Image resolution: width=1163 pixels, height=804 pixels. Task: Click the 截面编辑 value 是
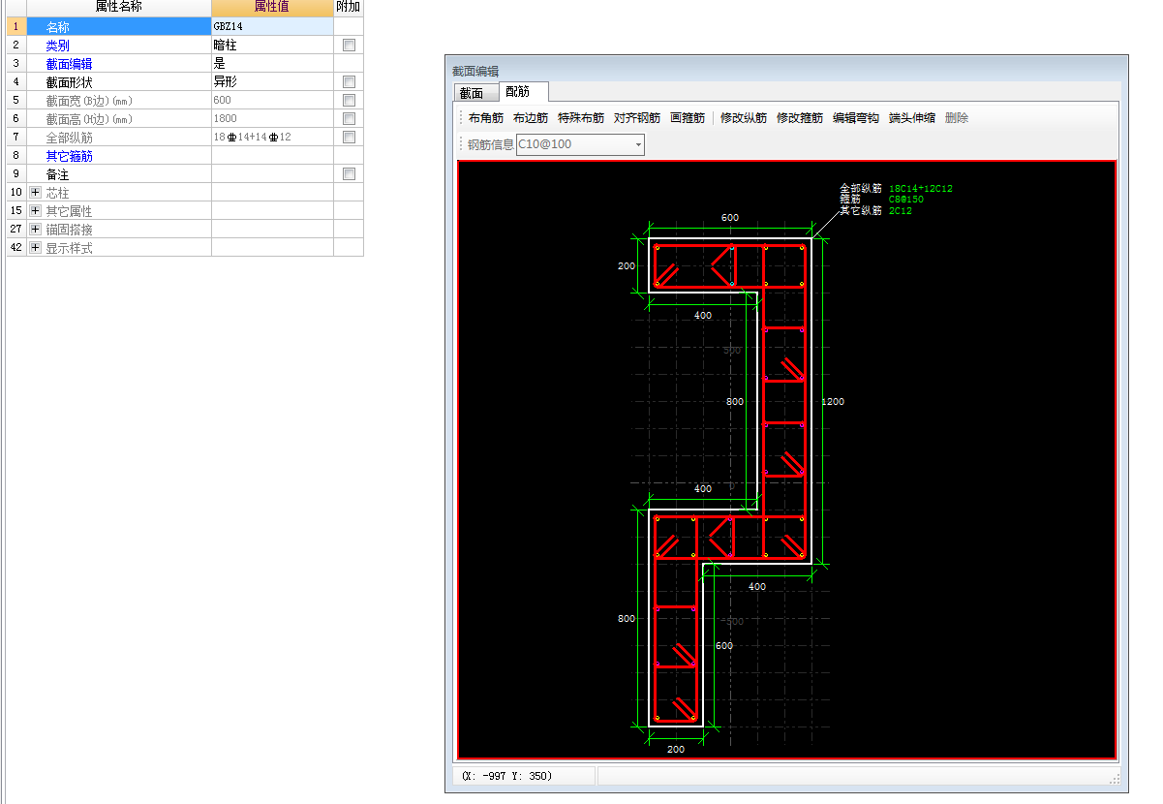coord(272,63)
